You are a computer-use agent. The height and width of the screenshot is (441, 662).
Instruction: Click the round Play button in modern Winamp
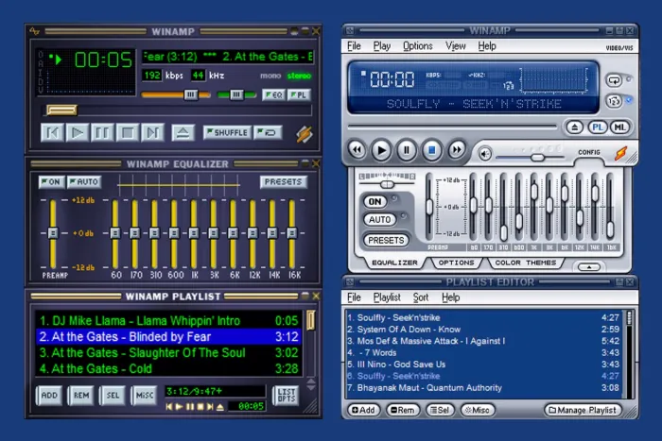pos(381,150)
